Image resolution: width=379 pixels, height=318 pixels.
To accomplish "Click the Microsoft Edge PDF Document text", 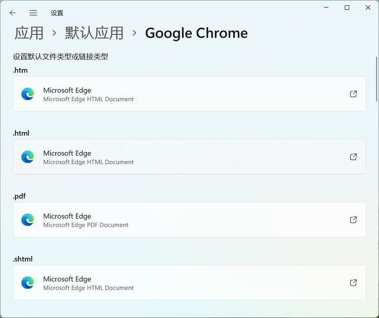I will (86, 225).
